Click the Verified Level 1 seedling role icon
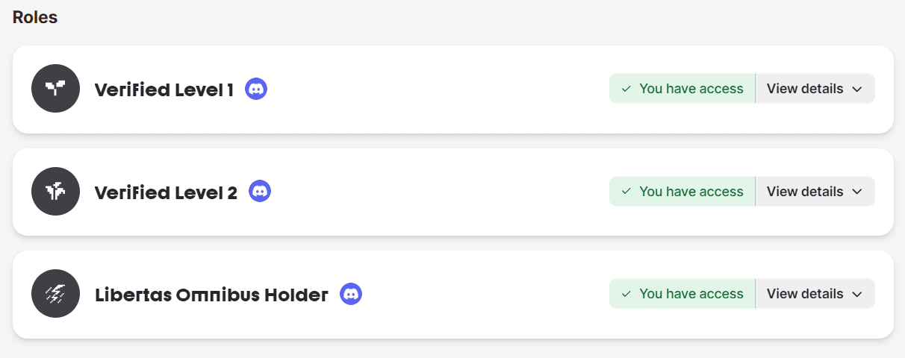Viewport: 905px width, 358px height. click(56, 89)
